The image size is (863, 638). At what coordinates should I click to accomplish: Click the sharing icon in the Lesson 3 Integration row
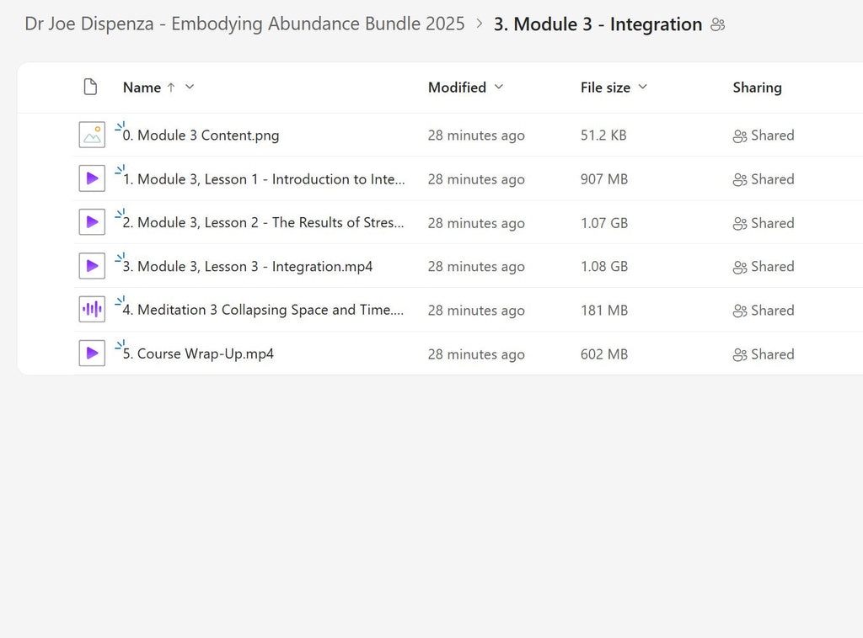coord(740,267)
